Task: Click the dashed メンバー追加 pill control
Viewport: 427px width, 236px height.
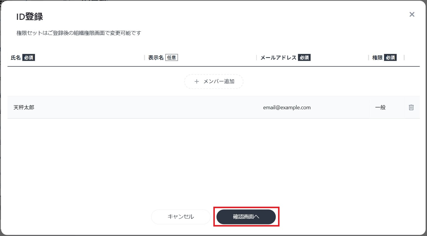Action: click(214, 81)
